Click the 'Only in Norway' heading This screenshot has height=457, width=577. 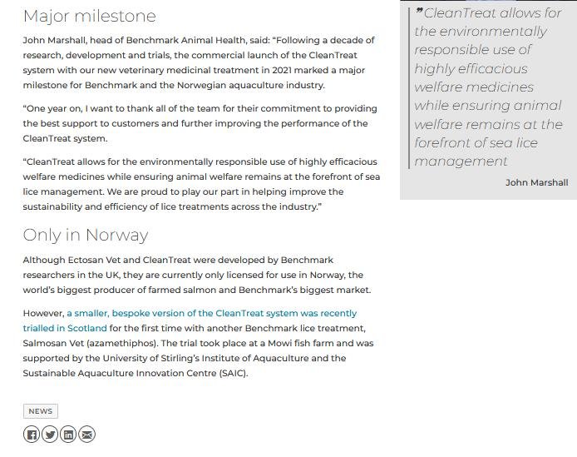(86, 236)
